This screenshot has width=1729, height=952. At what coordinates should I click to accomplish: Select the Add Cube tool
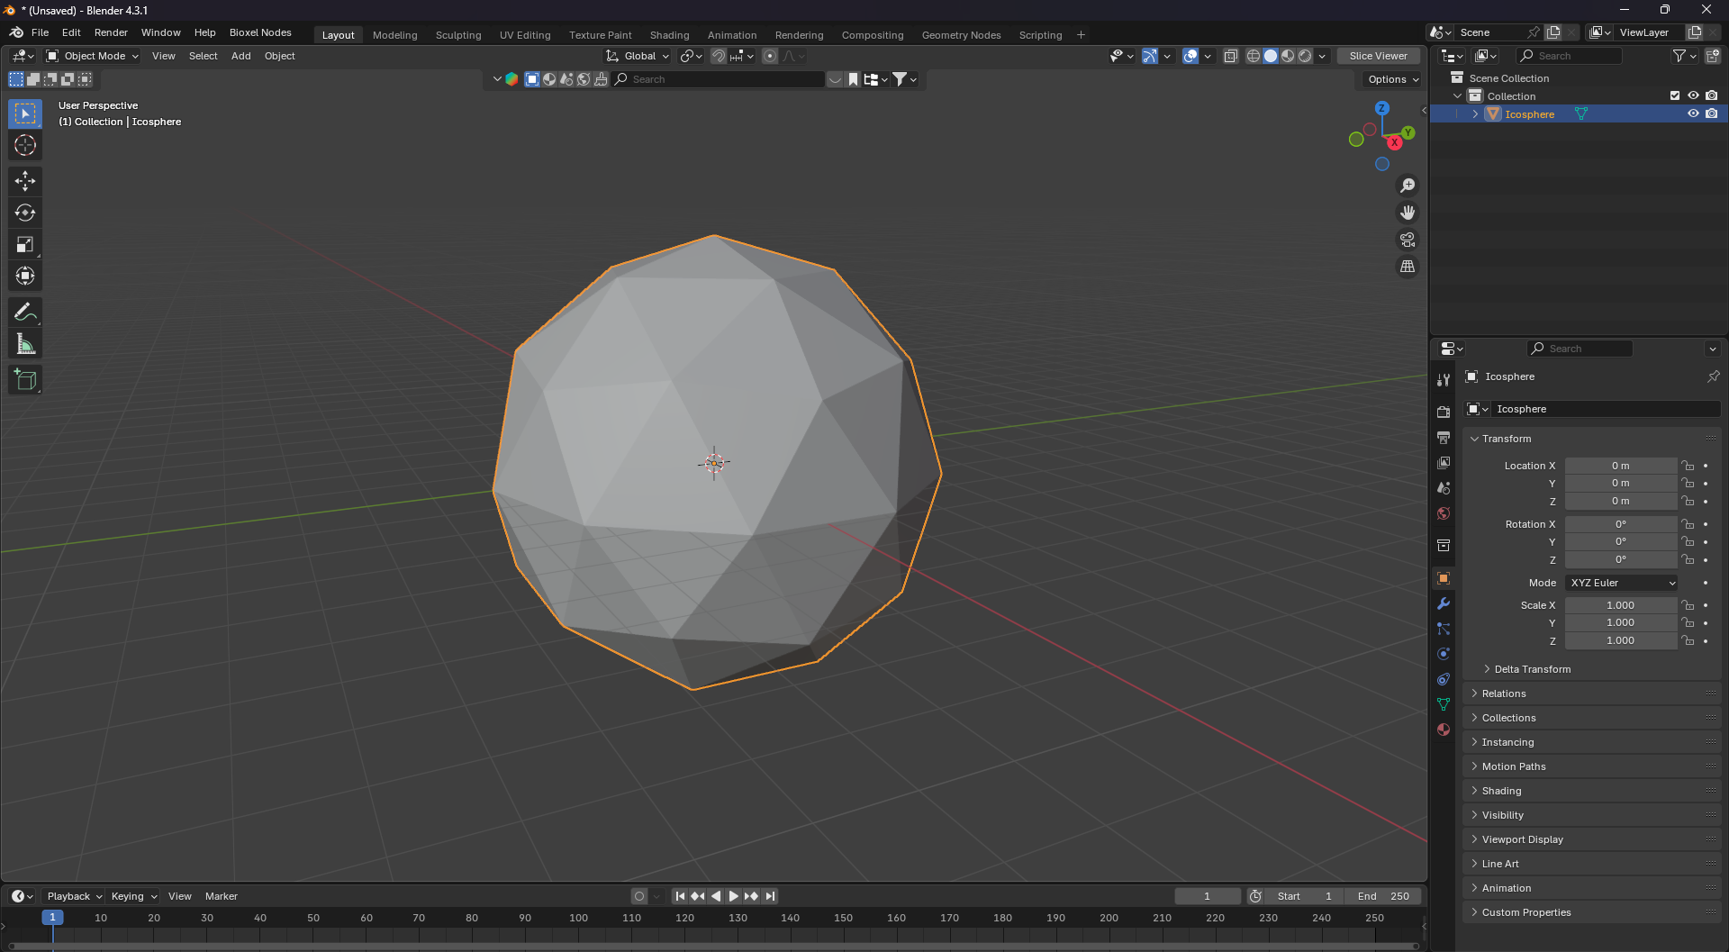(x=25, y=380)
